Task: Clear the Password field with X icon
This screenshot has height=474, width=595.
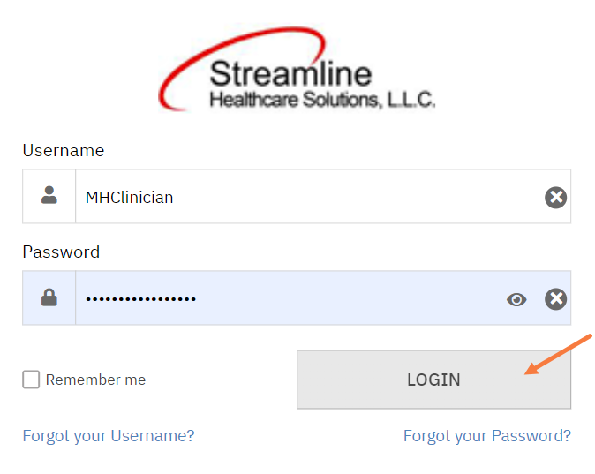Action: coord(555,299)
